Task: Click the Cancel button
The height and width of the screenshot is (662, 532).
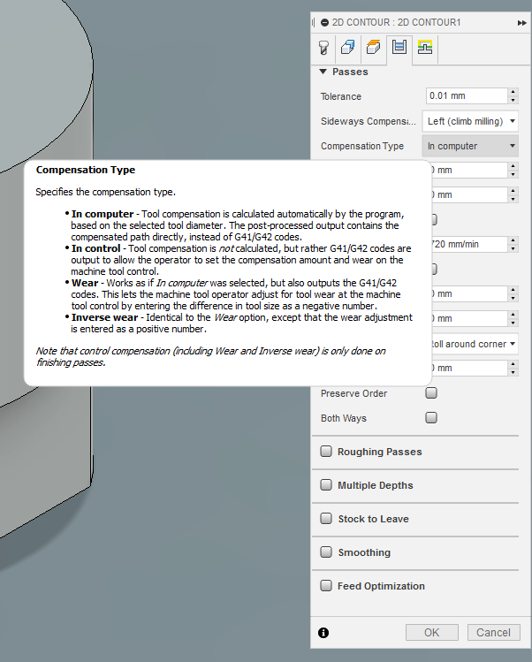Action: click(494, 633)
